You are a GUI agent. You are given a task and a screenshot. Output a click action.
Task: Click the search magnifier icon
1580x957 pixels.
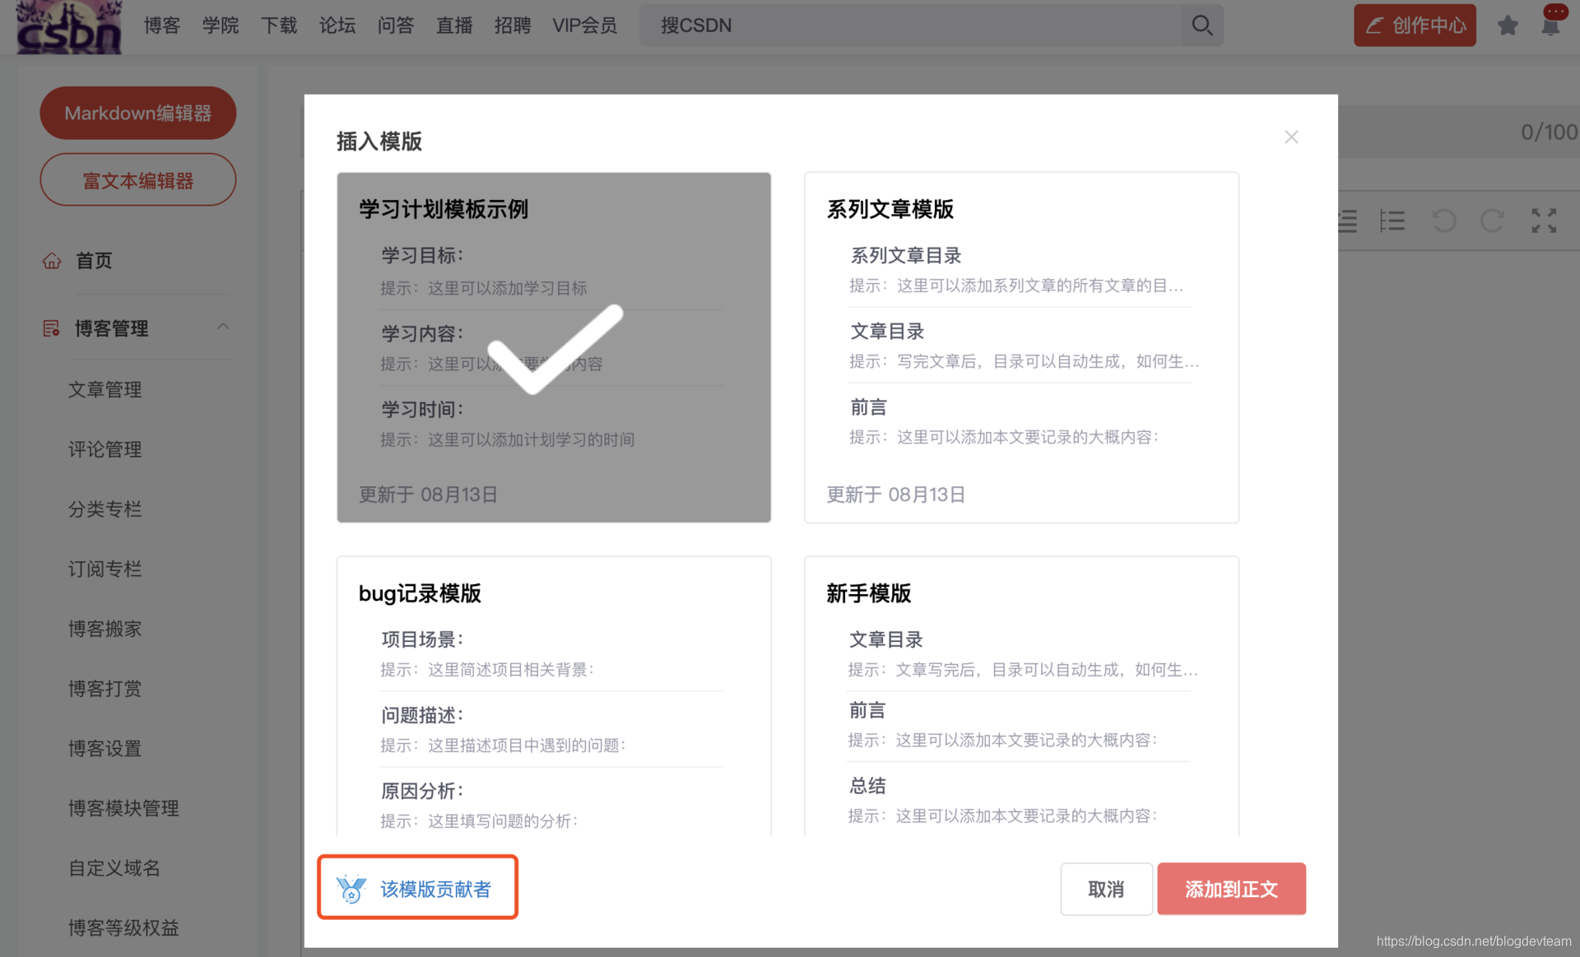1201,26
